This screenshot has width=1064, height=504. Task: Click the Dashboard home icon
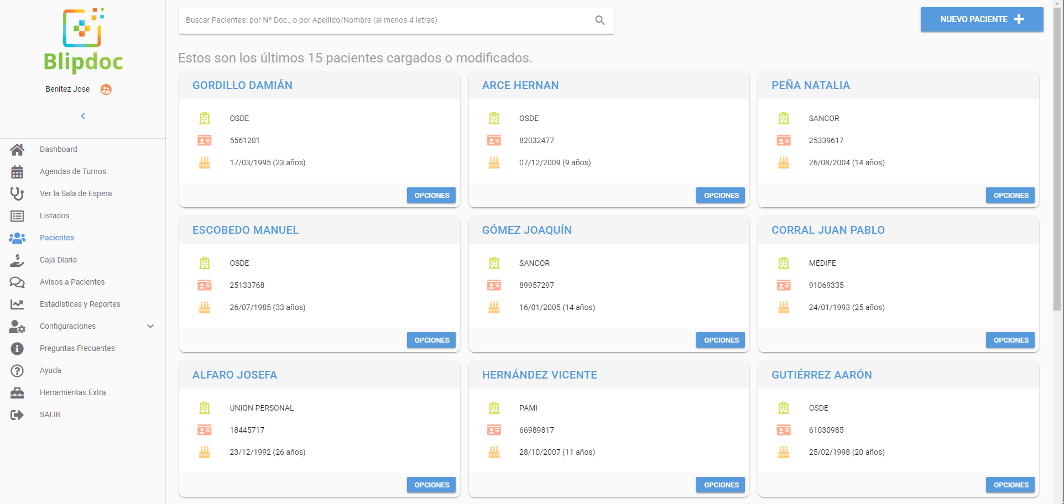point(17,149)
